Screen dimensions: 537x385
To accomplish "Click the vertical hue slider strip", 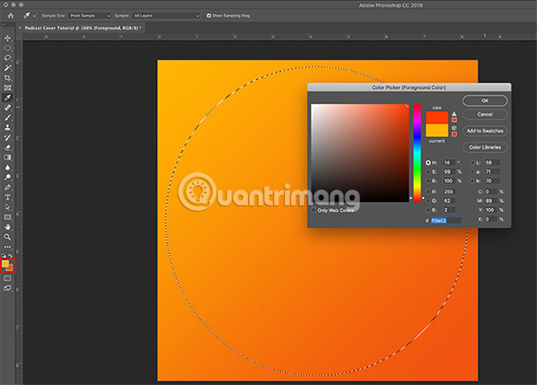I will [416, 153].
